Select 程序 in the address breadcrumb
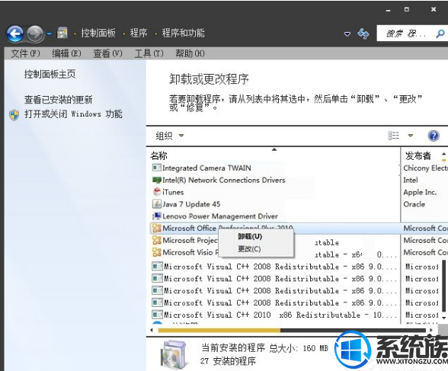This screenshot has height=371, width=448. click(x=139, y=33)
